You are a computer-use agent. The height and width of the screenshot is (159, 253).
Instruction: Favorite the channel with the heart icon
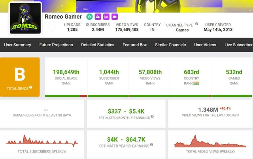(51, 28)
